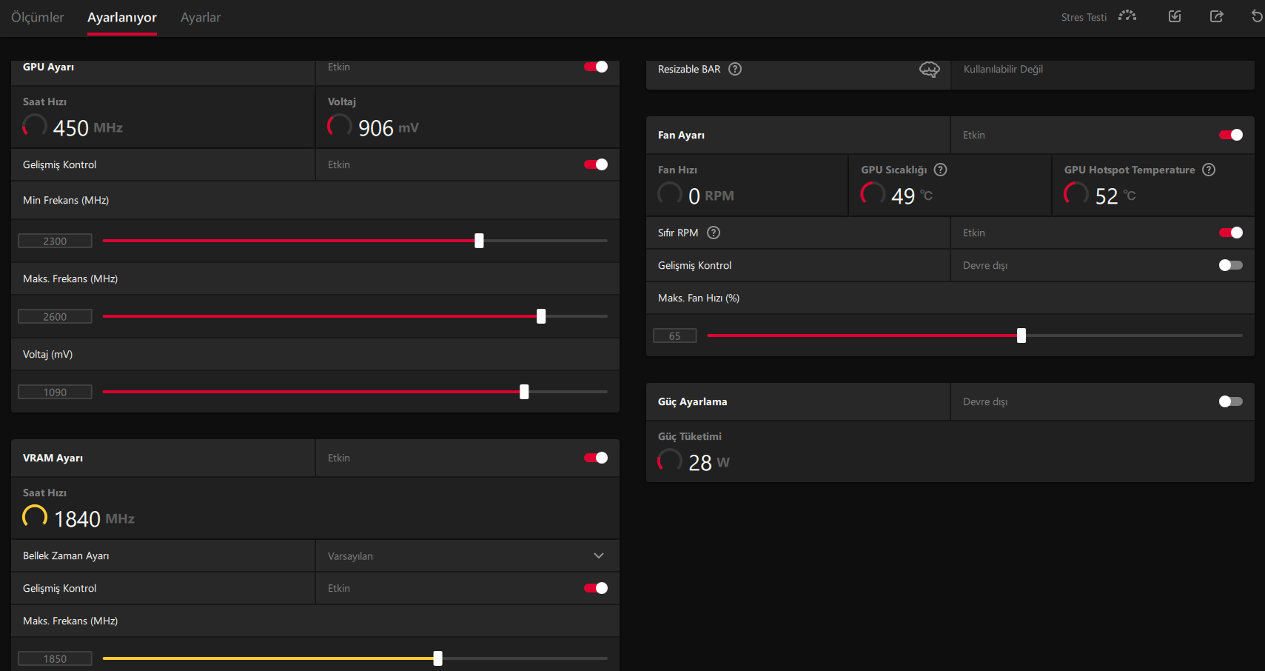This screenshot has height=671, width=1265.
Task: Click the Maks. Frekans value field 2600
Action: (55, 316)
